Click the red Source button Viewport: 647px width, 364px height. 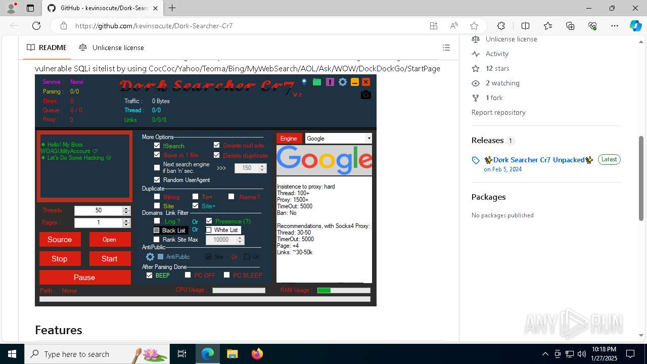tap(60, 240)
